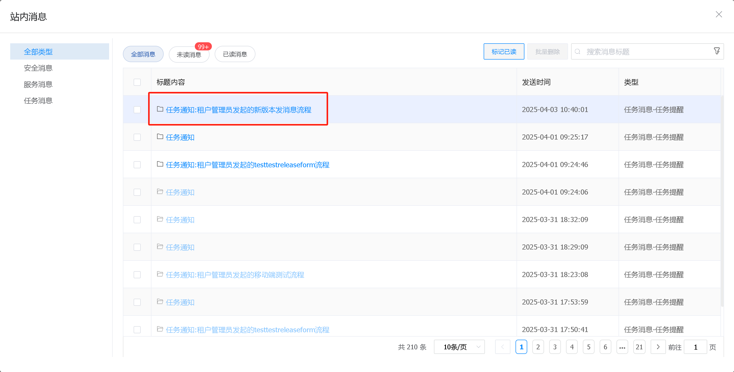Select 任务消息 in left sidebar

click(x=38, y=101)
